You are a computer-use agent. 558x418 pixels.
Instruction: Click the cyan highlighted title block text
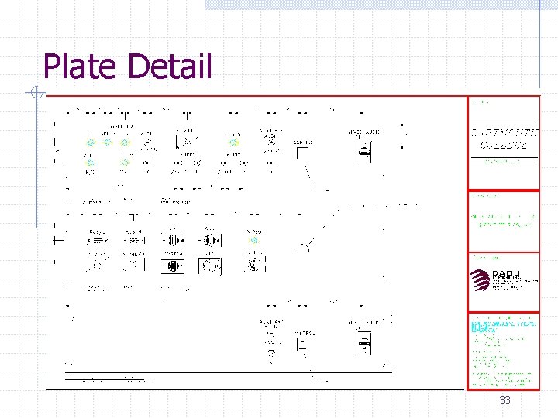pos(503,327)
